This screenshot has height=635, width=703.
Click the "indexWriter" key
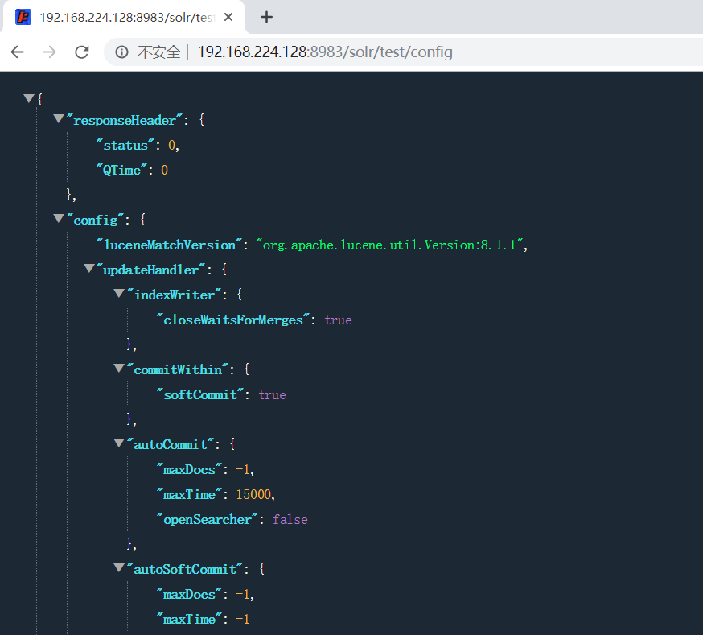coord(175,295)
